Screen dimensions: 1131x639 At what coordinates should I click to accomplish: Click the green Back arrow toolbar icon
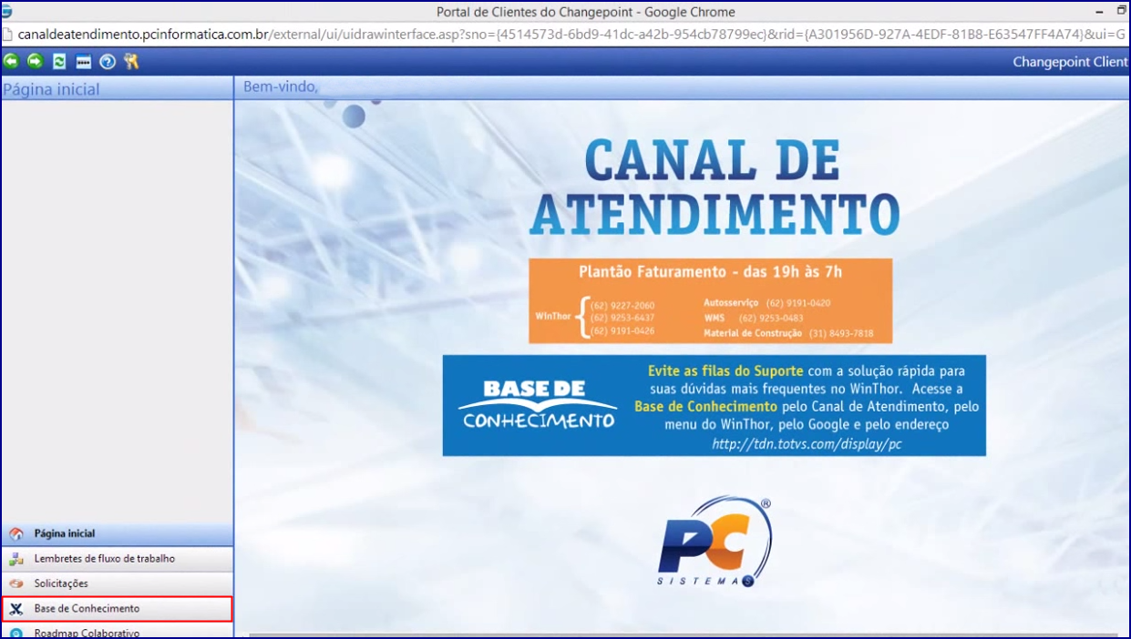[x=11, y=62]
